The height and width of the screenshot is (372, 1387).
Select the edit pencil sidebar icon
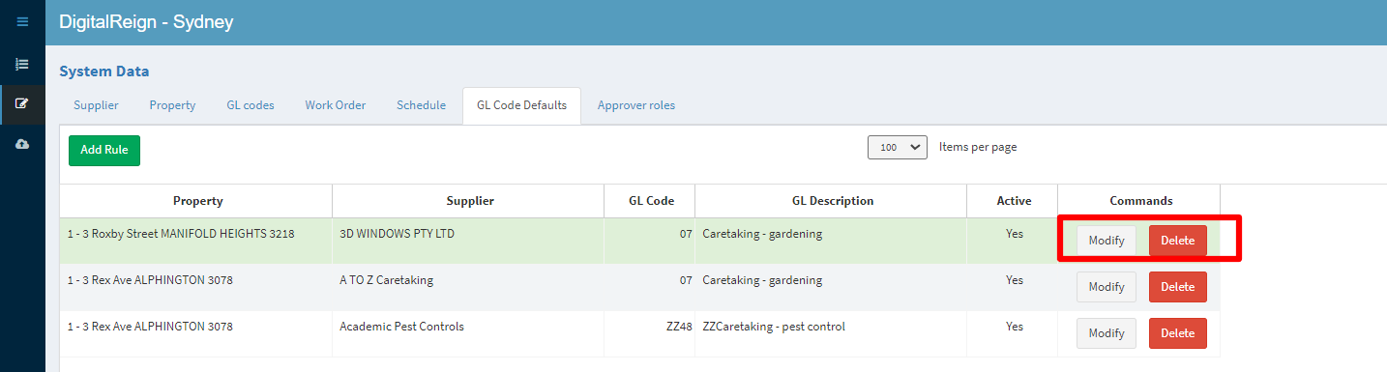coord(22,103)
